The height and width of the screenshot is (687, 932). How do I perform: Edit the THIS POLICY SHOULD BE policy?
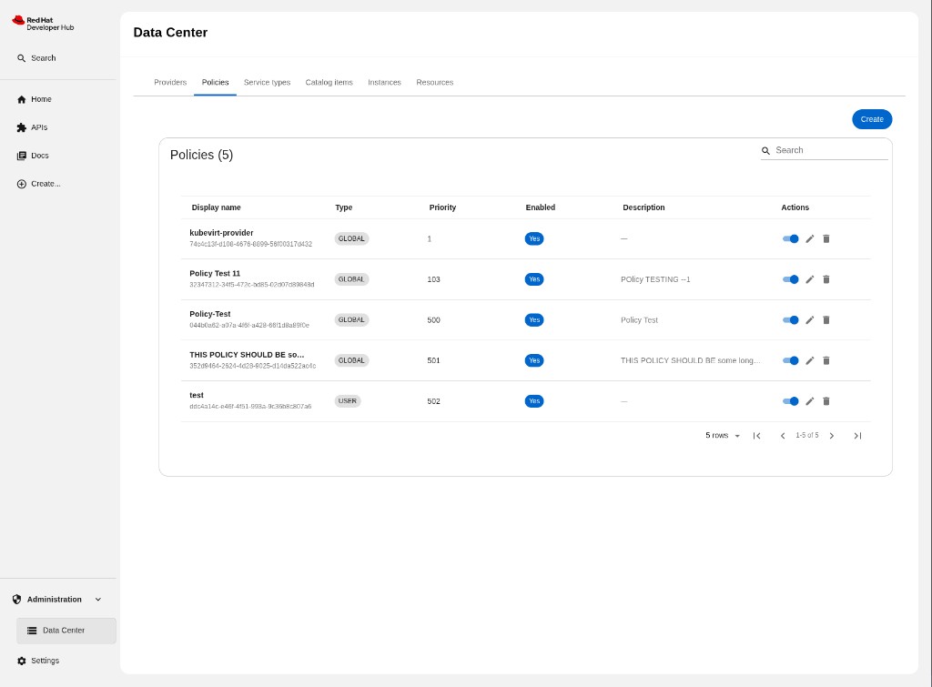(x=809, y=360)
